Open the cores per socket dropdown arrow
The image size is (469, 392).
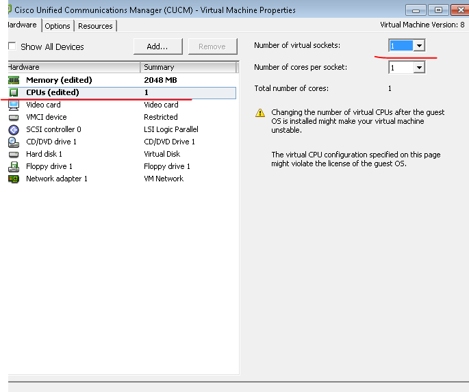419,68
